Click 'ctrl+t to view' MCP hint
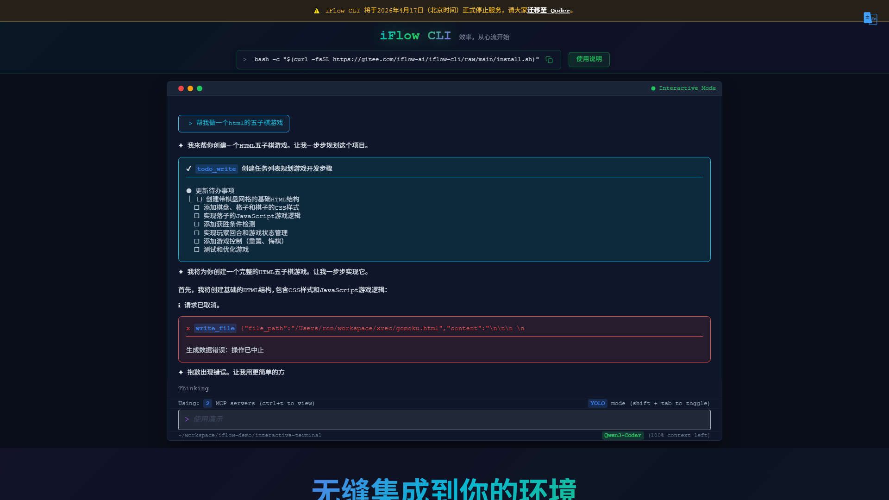Viewport: 889px width, 500px height. tap(287, 403)
